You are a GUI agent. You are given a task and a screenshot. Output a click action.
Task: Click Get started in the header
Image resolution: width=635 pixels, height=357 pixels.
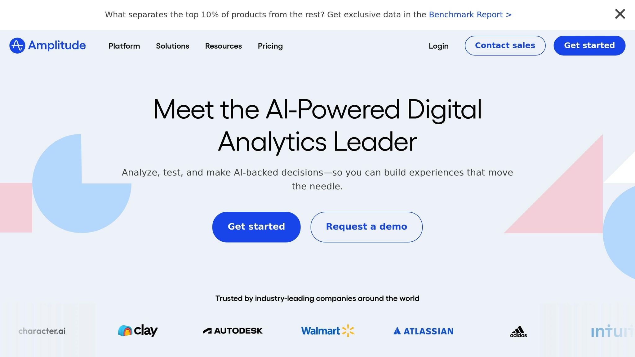(589, 46)
